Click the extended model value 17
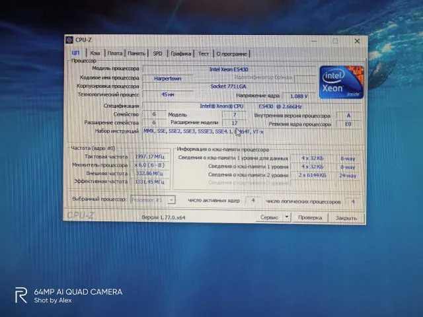 click(234, 123)
